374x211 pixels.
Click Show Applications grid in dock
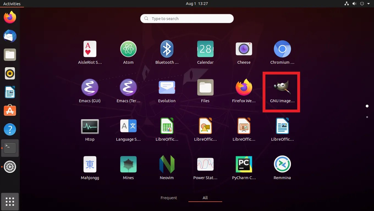click(x=10, y=202)
